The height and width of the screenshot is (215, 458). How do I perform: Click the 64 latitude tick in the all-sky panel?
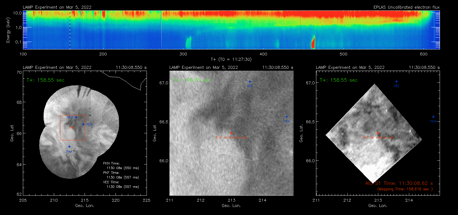tap(19, 164)
